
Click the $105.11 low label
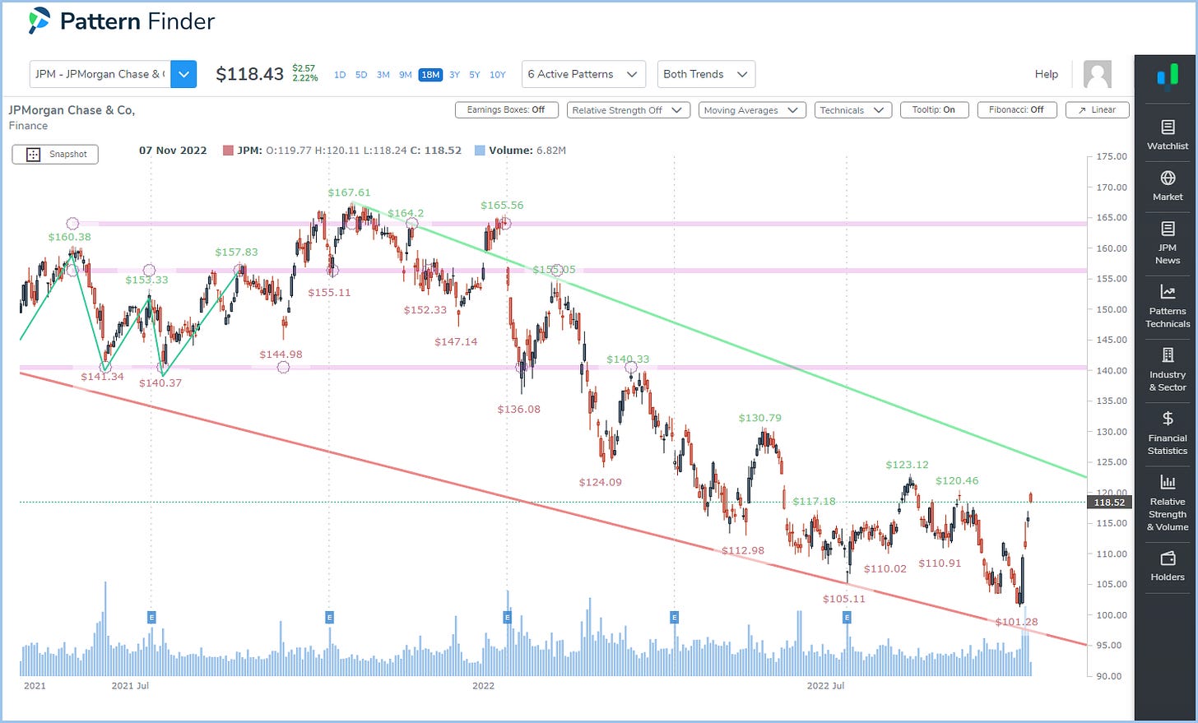coord(844,599)
